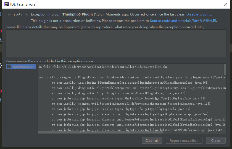The height and width of the screenshot is (149, 232).
Task: Click the PhpTypeInfo.java:50 stack line
Action: (121, 109)
